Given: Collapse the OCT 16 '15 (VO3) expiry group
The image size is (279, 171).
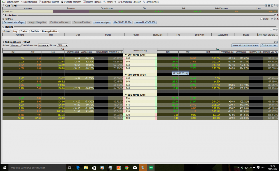Looking at the screenshot, I should 126,55.
